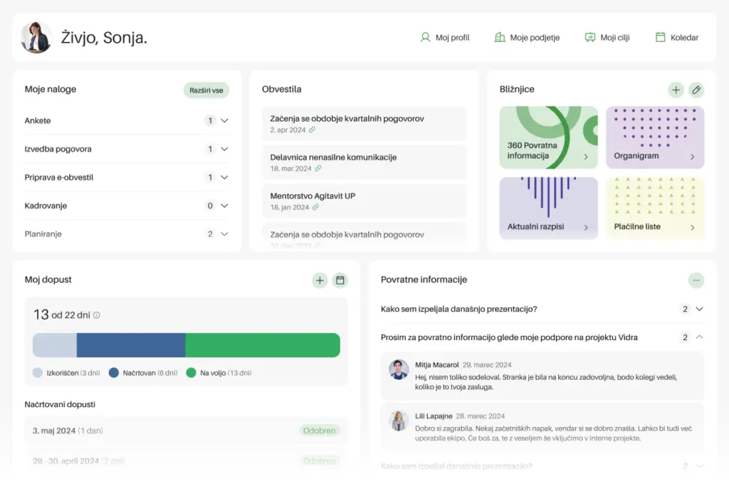Expand the Ankete task row

pos(224,121)
